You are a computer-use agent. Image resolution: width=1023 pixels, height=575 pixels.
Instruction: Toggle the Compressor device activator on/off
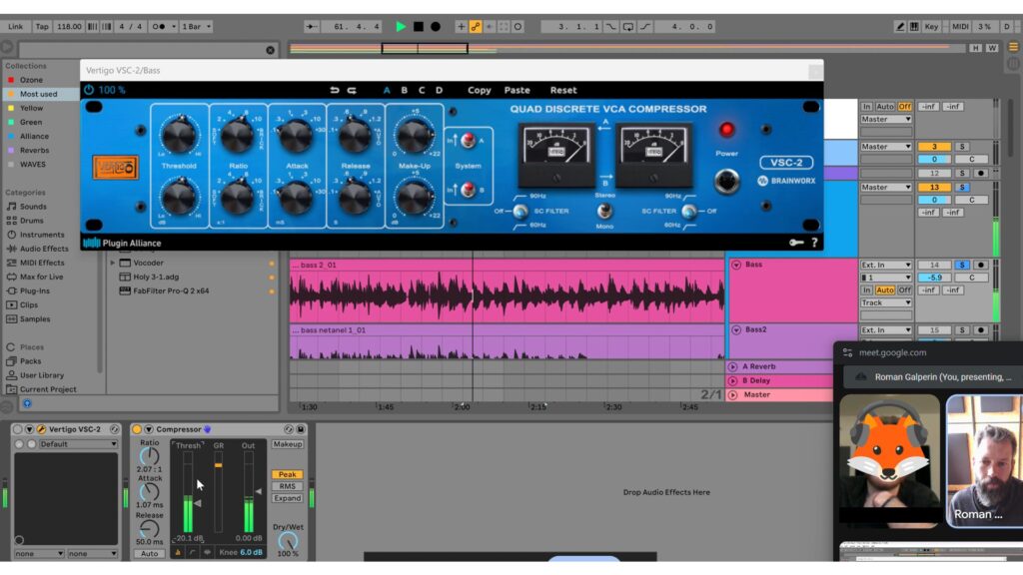[137, 429]
